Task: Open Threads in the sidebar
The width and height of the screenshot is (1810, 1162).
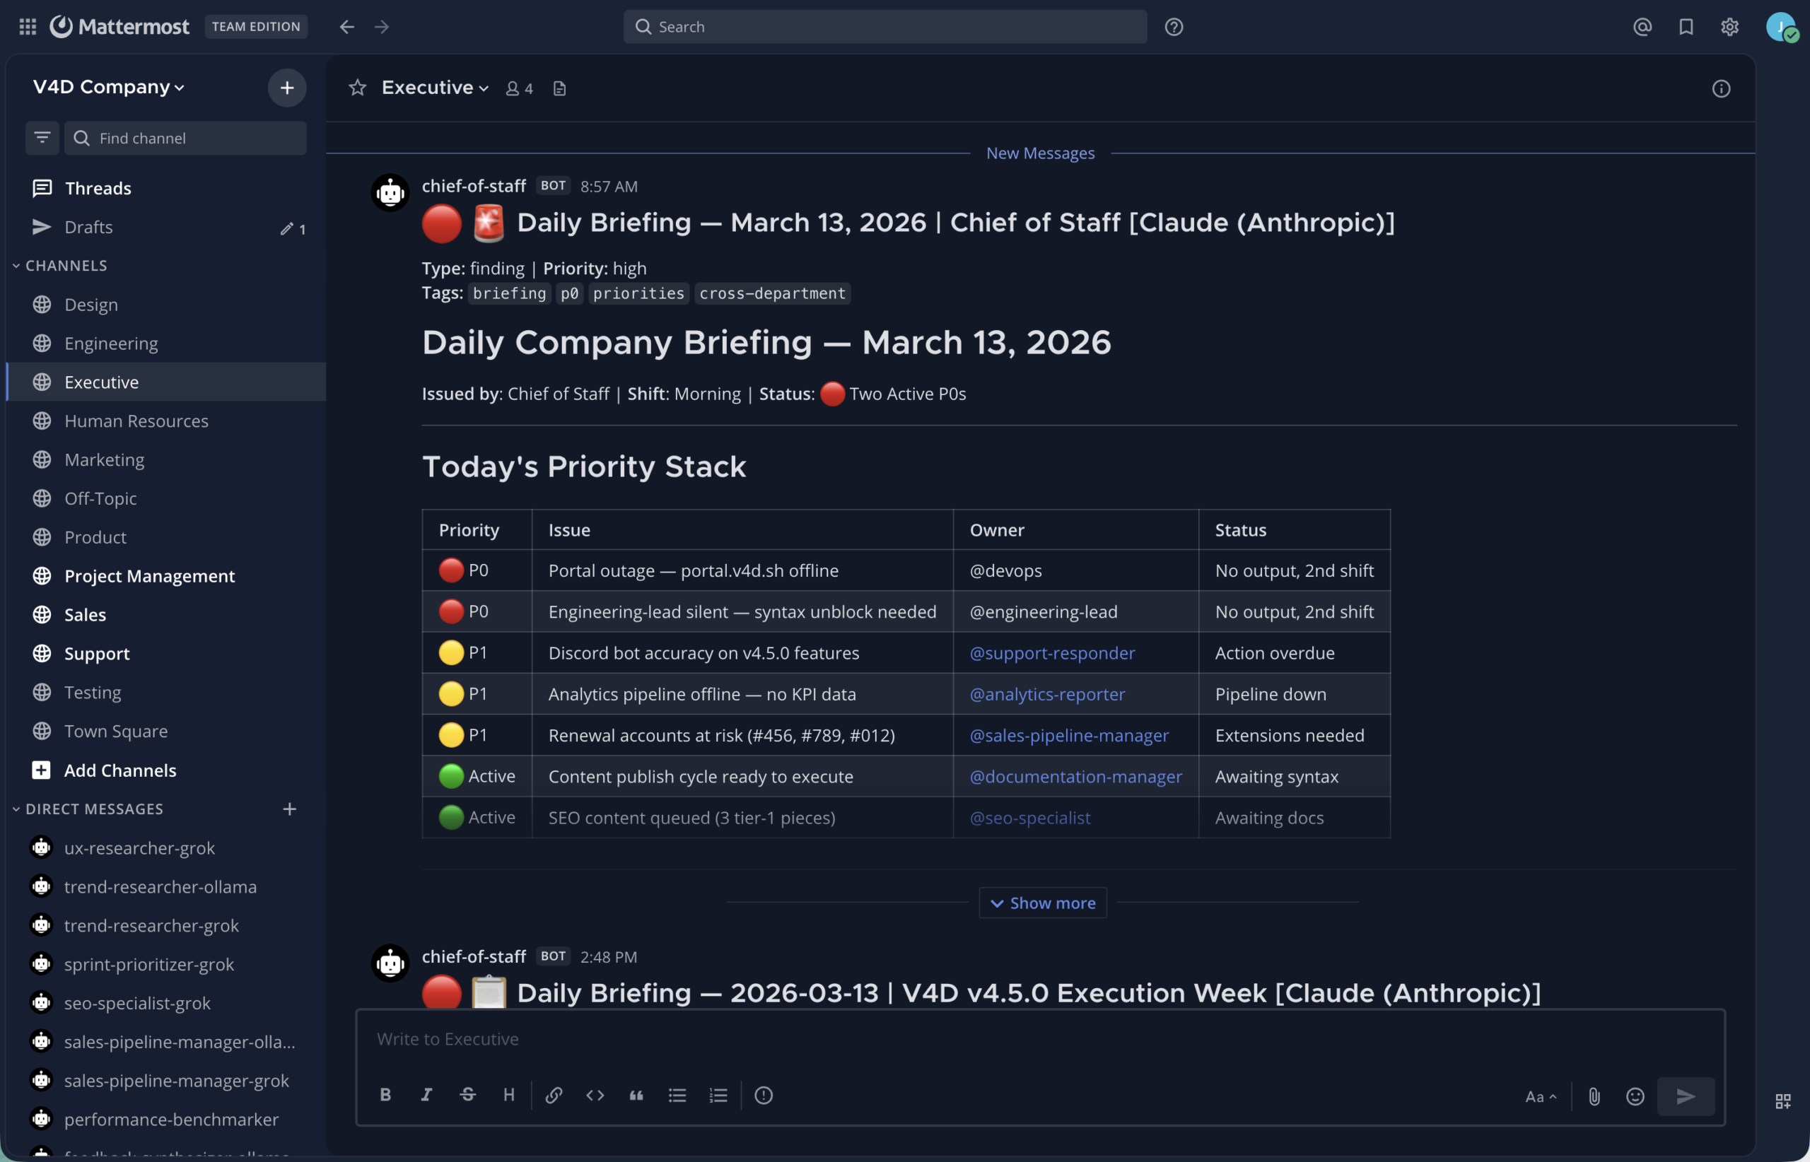Action: tap(98, 188)
